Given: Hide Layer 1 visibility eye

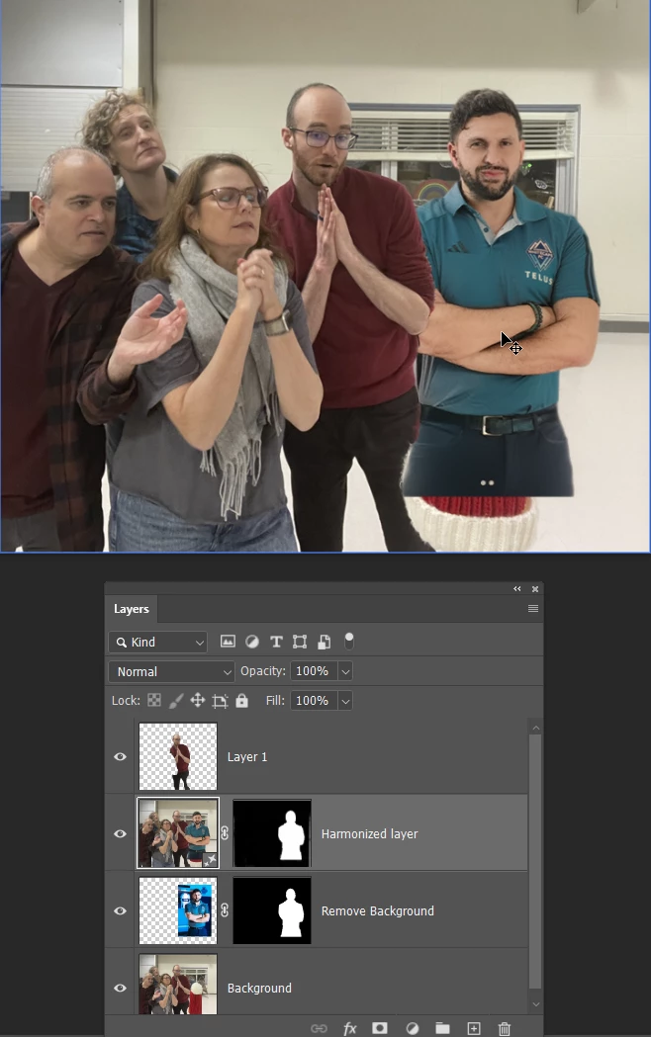Looking at the screenshot, I should [x=120, y=756].
